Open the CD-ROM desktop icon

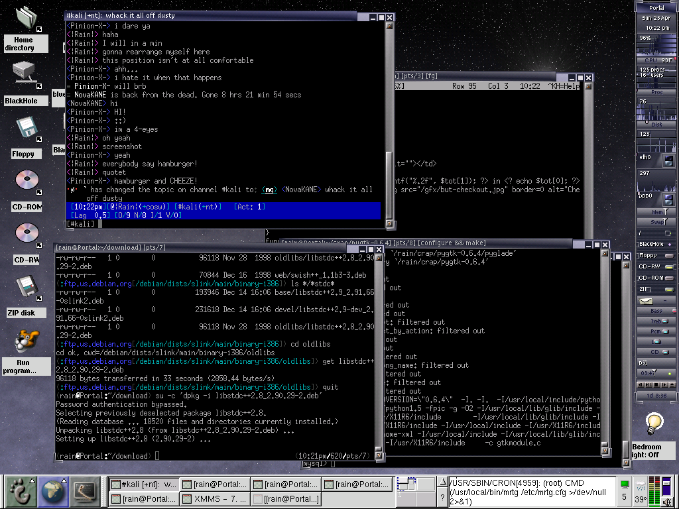point(27,180)
